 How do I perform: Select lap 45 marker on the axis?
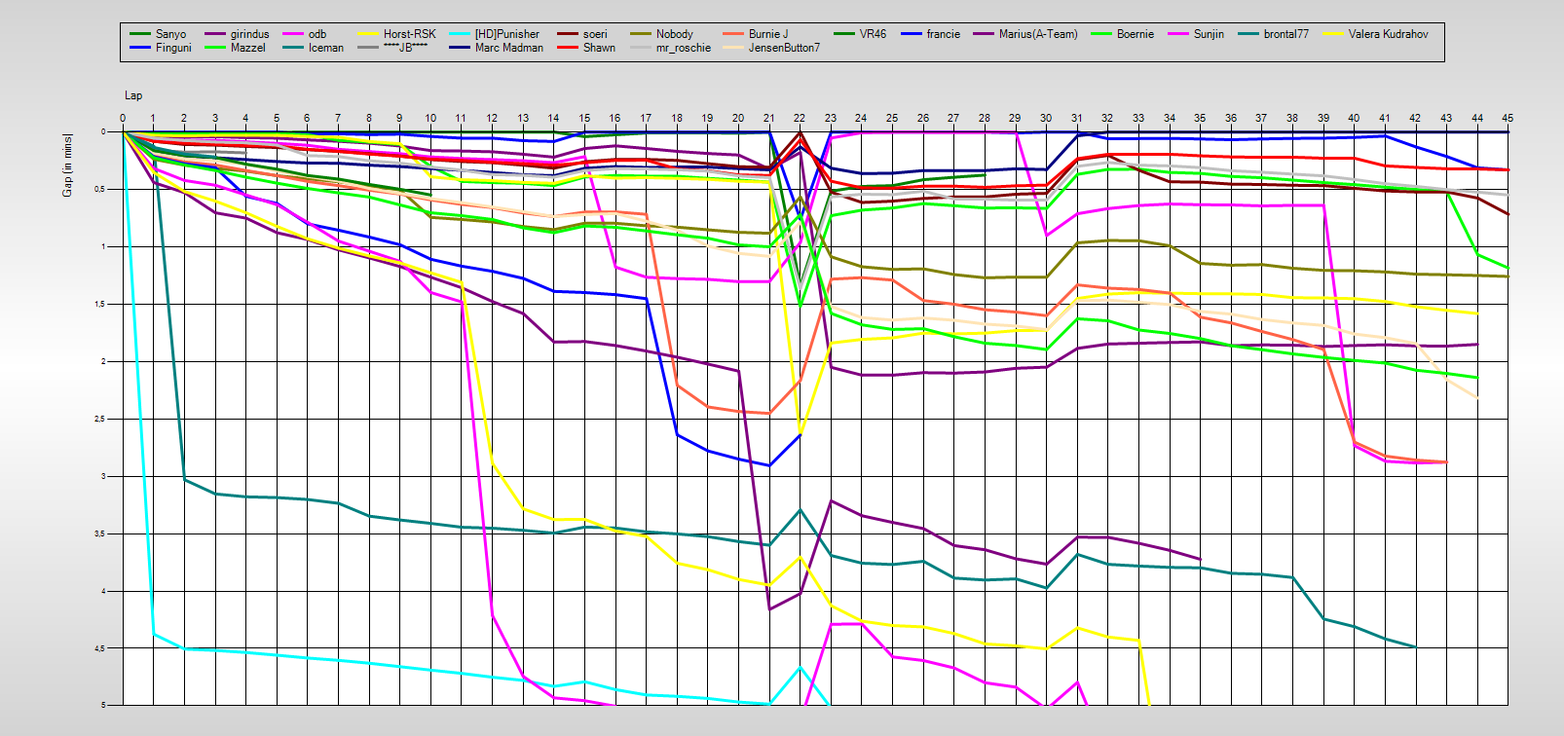pos(1508,118)
